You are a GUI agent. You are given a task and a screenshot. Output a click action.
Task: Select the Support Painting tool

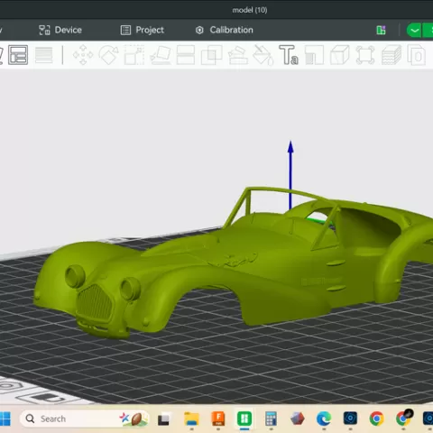238,55
